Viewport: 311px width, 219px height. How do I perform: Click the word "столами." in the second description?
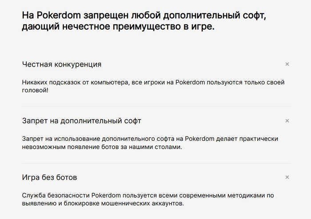tap(169, 147)
